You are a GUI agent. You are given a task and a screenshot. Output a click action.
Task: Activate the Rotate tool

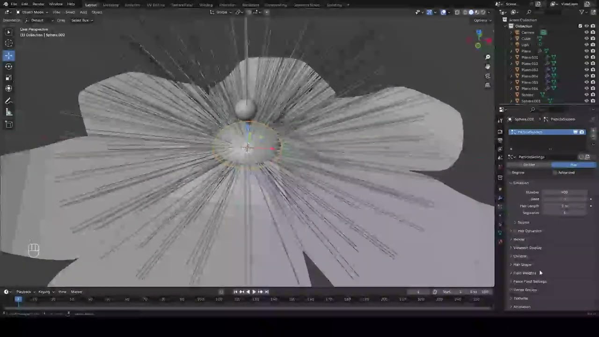9,66
